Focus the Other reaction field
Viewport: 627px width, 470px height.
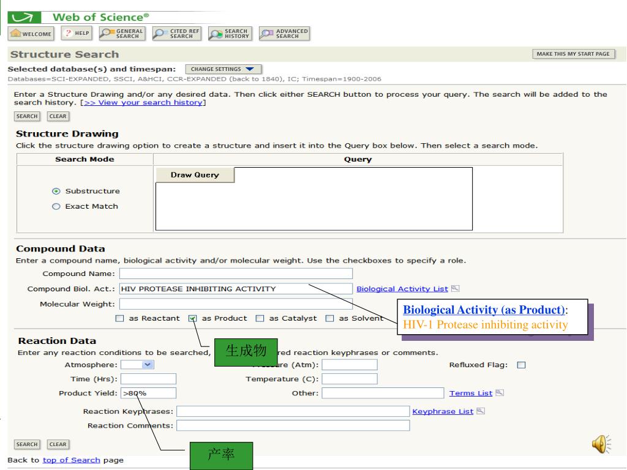pyautogui.click(x=383, y=394)
